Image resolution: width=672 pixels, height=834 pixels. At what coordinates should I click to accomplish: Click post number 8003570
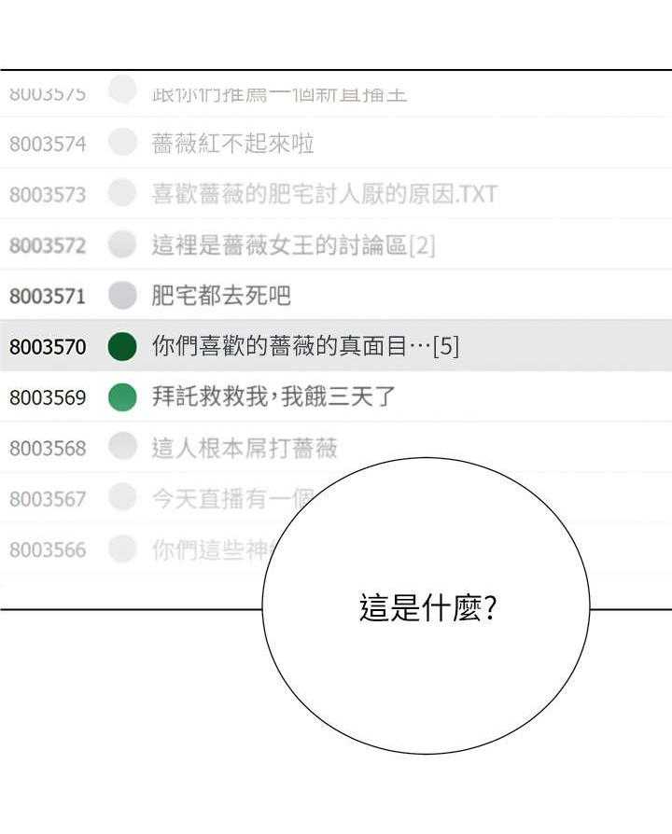tap(48, 347)
